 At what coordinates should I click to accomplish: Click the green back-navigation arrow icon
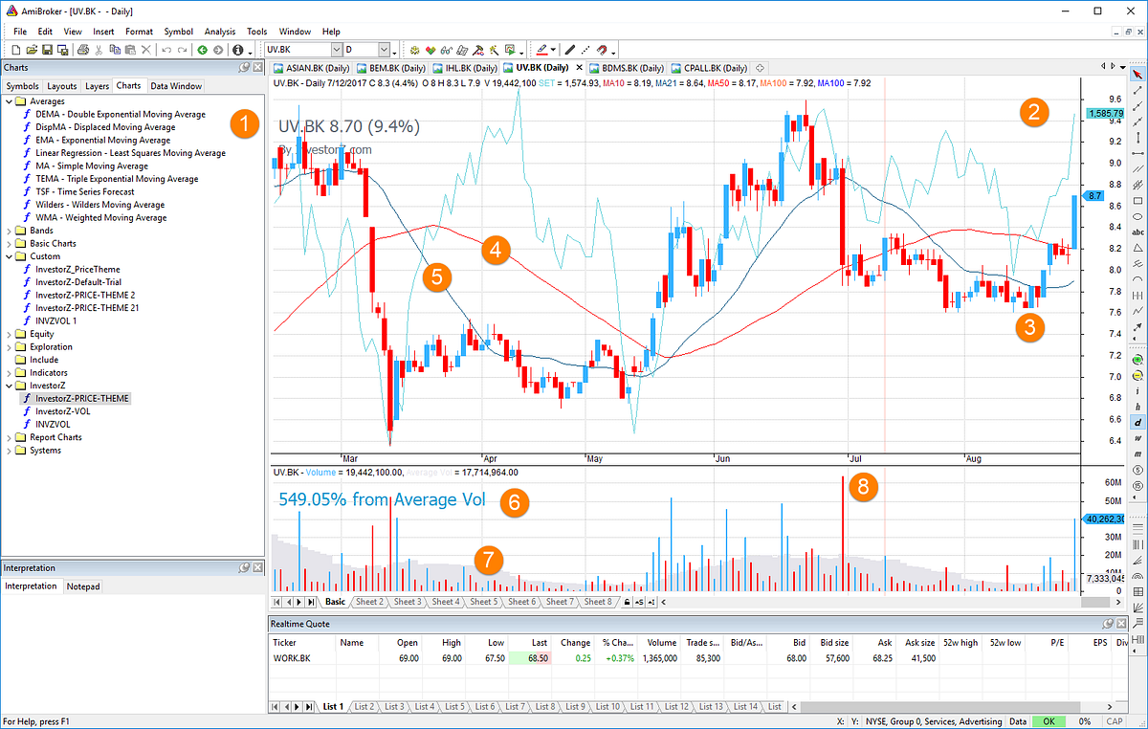point(202,50)
